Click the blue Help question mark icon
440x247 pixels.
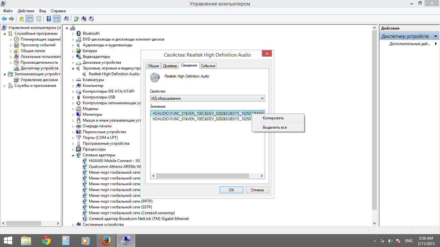[49, 19]
